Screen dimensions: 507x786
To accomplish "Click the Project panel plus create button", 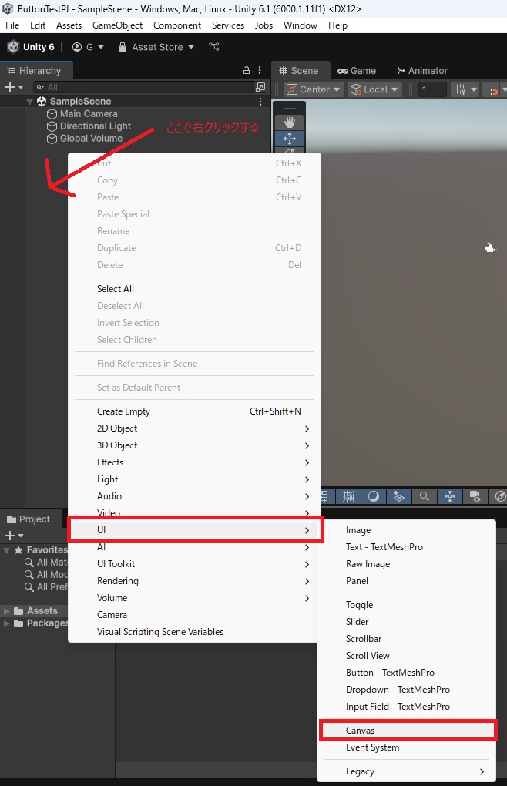I will click(14, 536).
